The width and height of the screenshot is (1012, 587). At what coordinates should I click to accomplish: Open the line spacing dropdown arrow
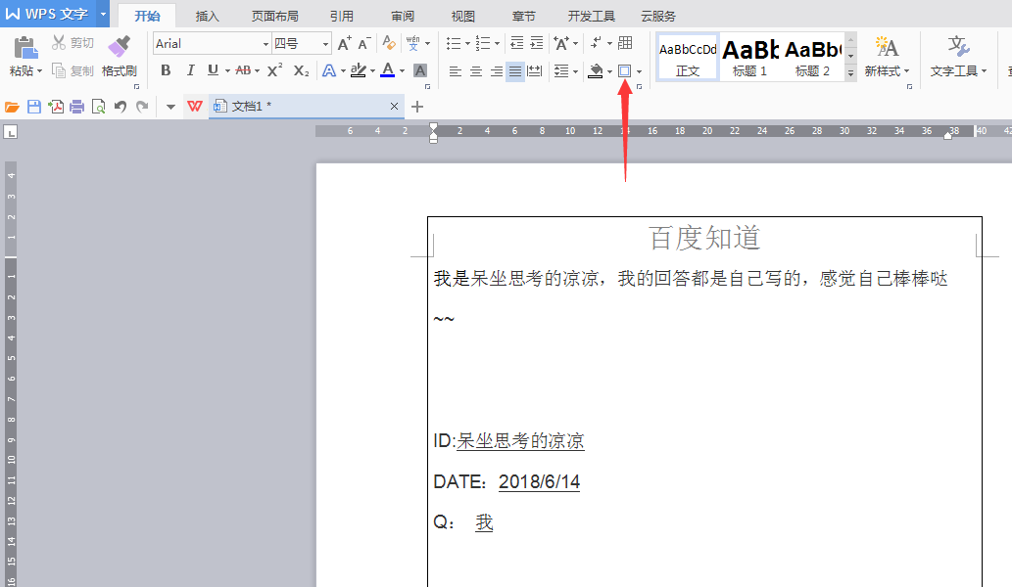tap(575, 70)
